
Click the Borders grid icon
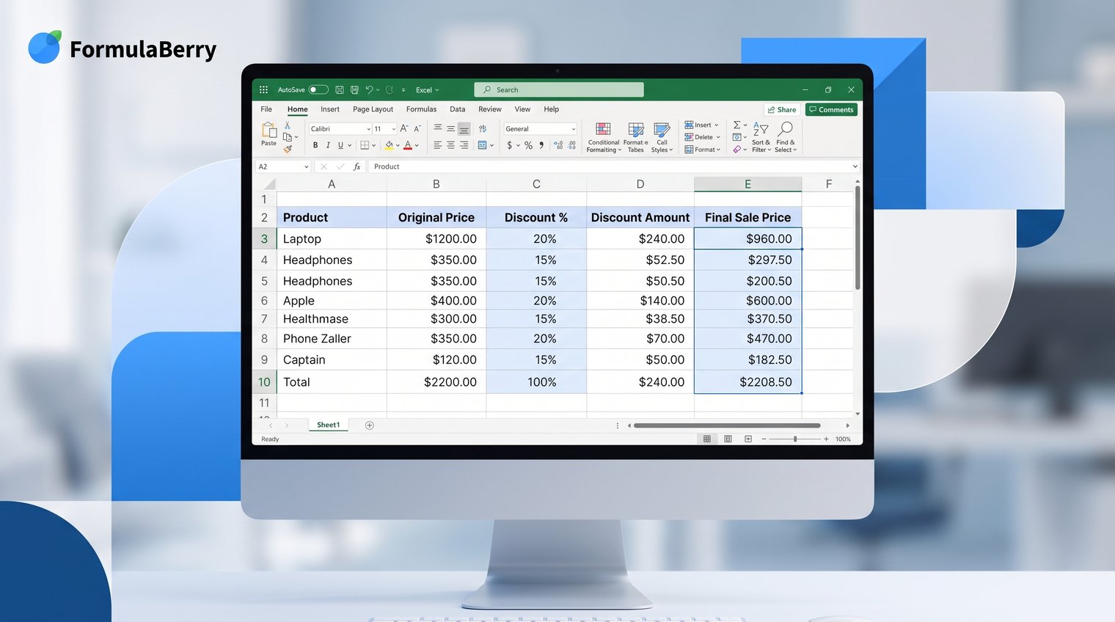365,145
